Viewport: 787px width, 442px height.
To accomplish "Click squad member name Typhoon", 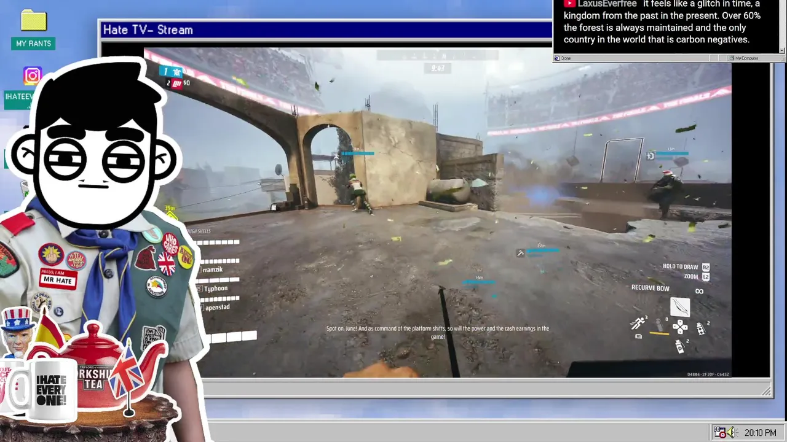I will [x=216, y=288].
